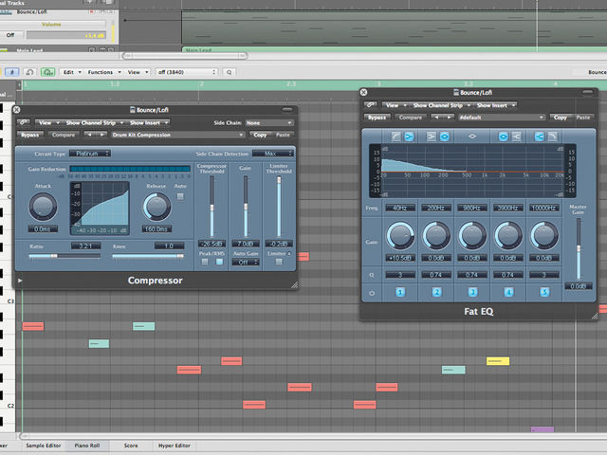Click Bypass in the Fat EQ window
The height and width of the screenshot is (455, 607).
coord(377,117)
